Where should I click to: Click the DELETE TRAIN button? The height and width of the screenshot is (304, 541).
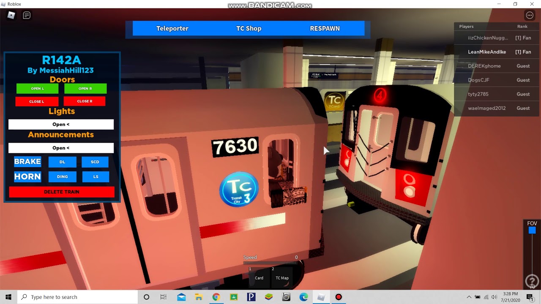[62, 192]
